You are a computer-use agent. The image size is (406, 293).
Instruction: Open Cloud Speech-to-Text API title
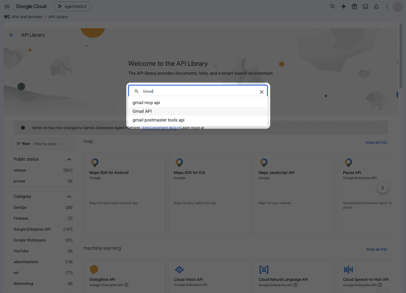coord(366,279)
